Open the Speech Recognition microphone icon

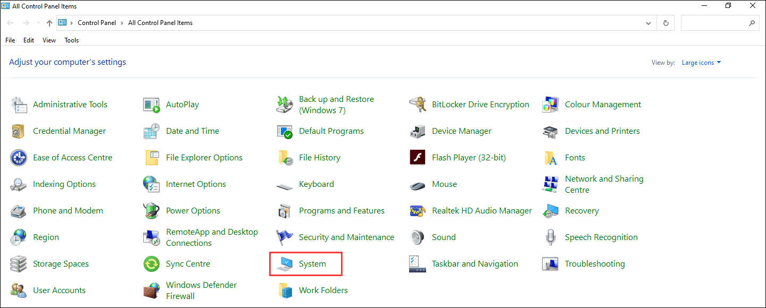coord(551,237)
